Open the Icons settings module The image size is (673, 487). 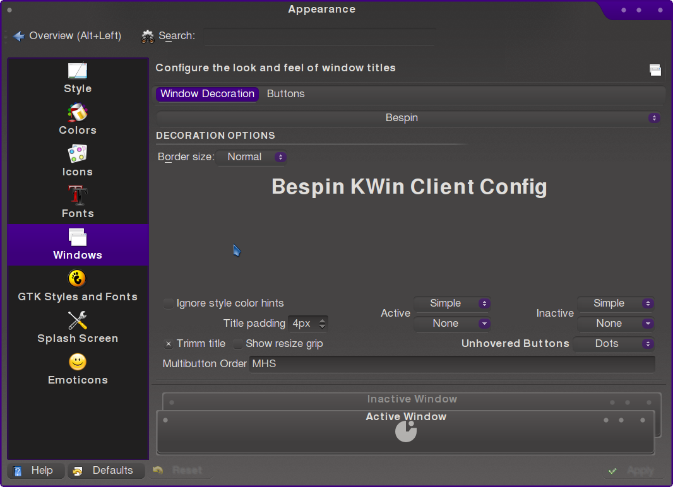click(x=77, y=153)
